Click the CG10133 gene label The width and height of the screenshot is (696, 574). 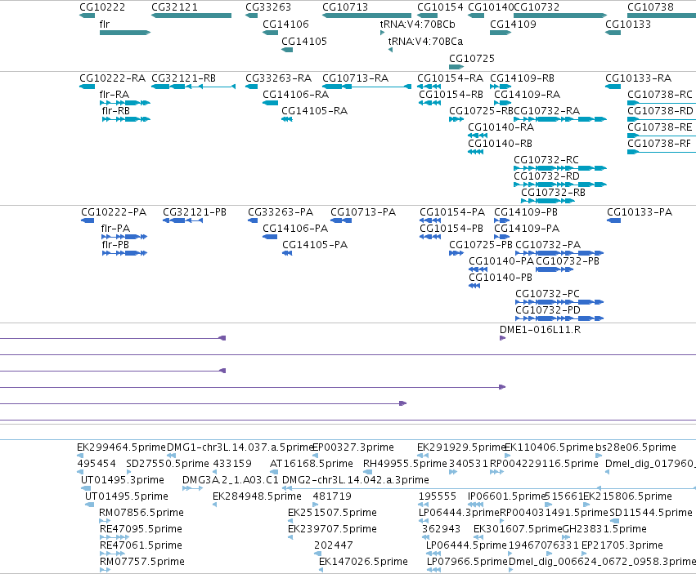(x=628, y=24)
